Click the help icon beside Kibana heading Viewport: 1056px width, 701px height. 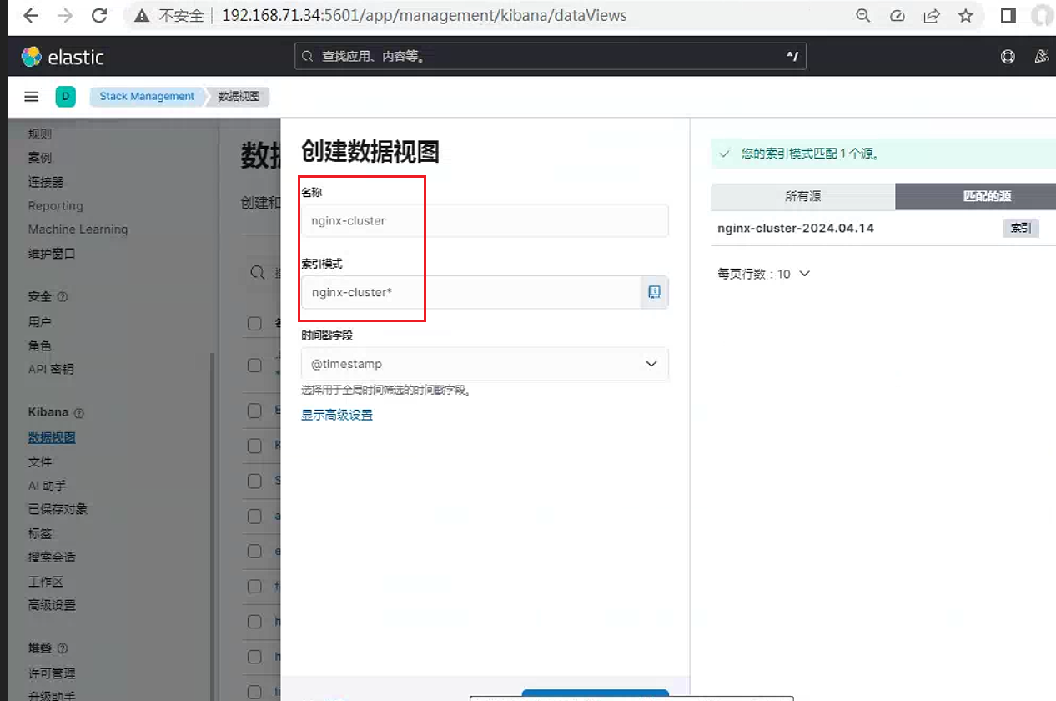[x=79, y=413]
